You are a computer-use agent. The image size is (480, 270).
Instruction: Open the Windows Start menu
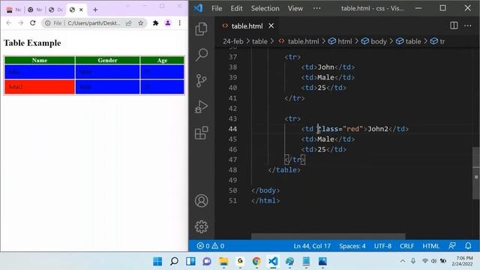coord(157,262)
